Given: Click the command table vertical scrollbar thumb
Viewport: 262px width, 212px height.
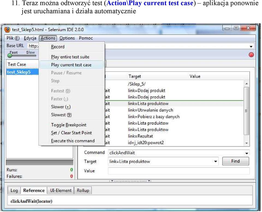Looking at the screenshot, I should coord(246,111).
